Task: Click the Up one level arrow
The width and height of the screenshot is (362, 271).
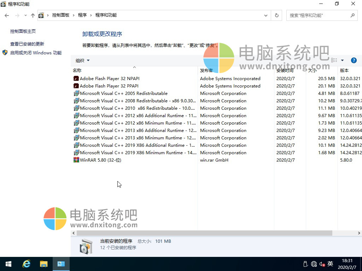Action: click(33, 16)
